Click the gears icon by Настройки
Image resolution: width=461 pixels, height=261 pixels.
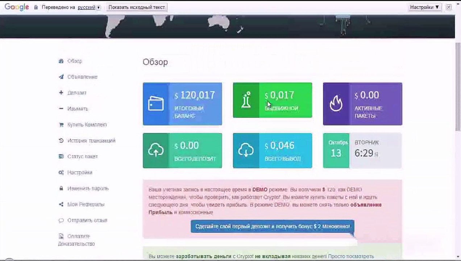(61, 173)
